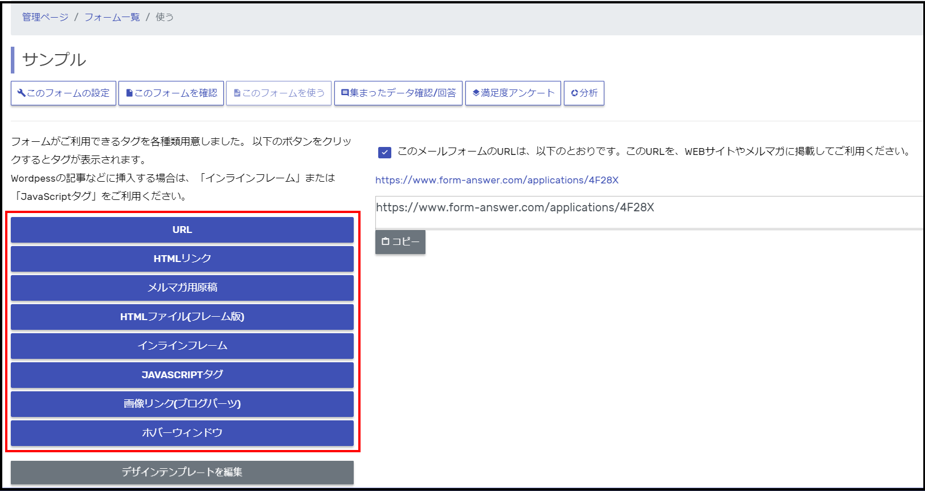Click the メルマガ用原稿 button
Screen dimensions: 925x491
pyautogui.click(x=182, y=288)
